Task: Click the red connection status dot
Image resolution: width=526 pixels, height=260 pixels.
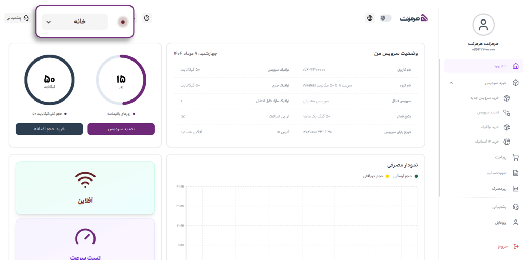Action: pos(123,22)
